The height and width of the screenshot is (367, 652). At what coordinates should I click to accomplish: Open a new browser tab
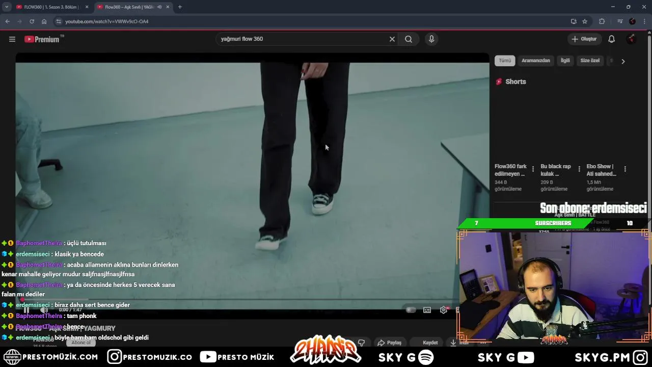click(x=180, y=7)
